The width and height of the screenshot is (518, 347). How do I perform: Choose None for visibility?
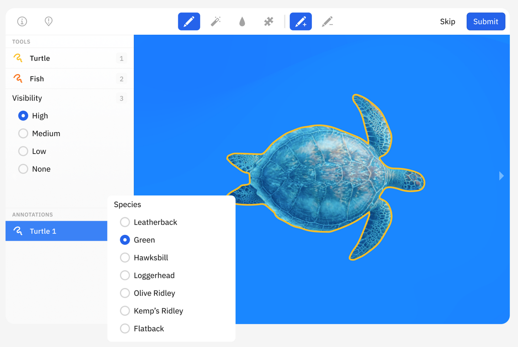[23, 169]
